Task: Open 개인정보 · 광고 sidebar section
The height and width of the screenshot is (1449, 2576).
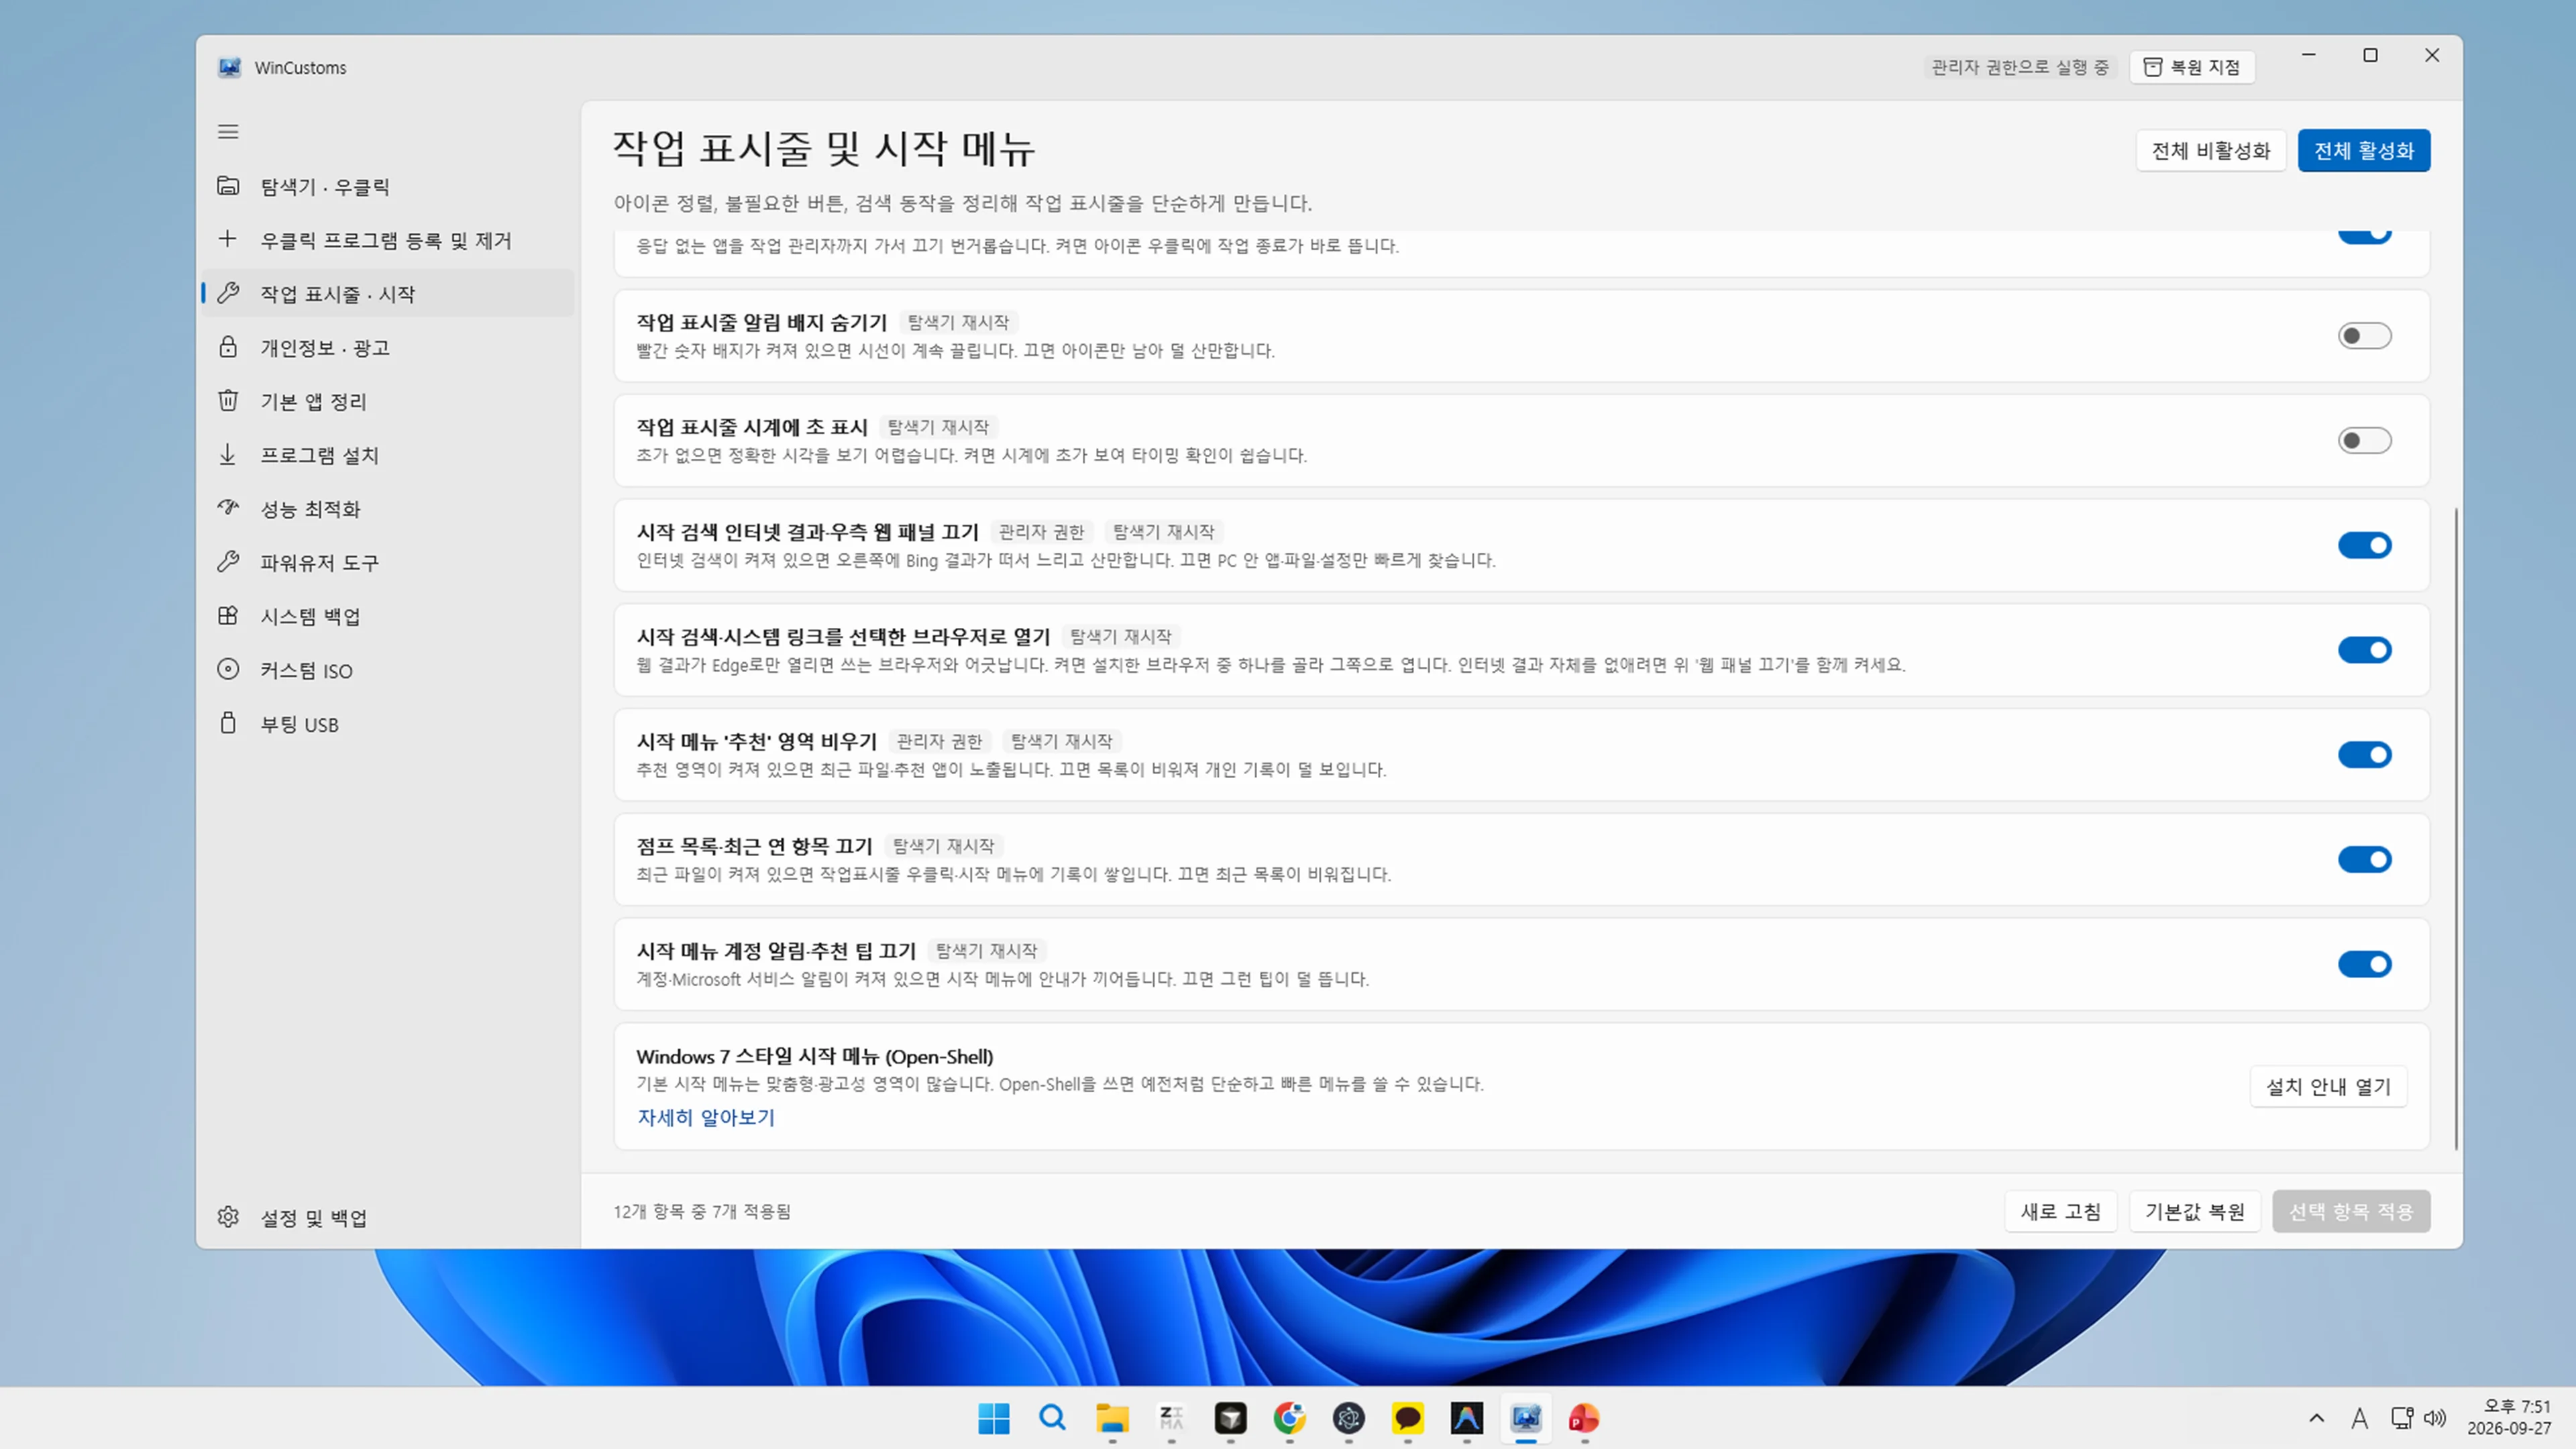Action: point(388,347)
